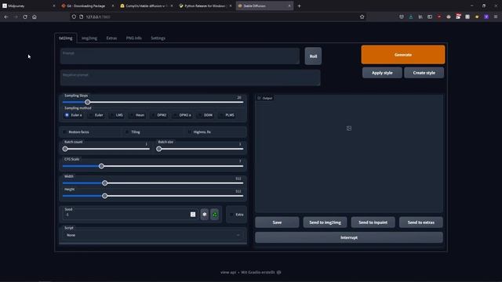Click the Save button under Output
The height and width of the screenshot is (282, 502).
click(x=277, y=222)
